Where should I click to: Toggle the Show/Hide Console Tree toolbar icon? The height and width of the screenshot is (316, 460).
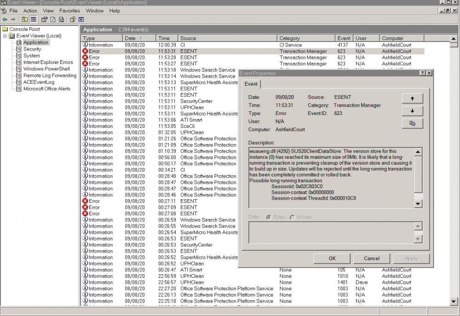point(33,19)
